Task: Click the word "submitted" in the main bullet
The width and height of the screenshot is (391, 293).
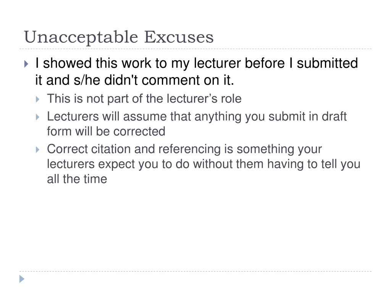Action: (x=327, y=63)
